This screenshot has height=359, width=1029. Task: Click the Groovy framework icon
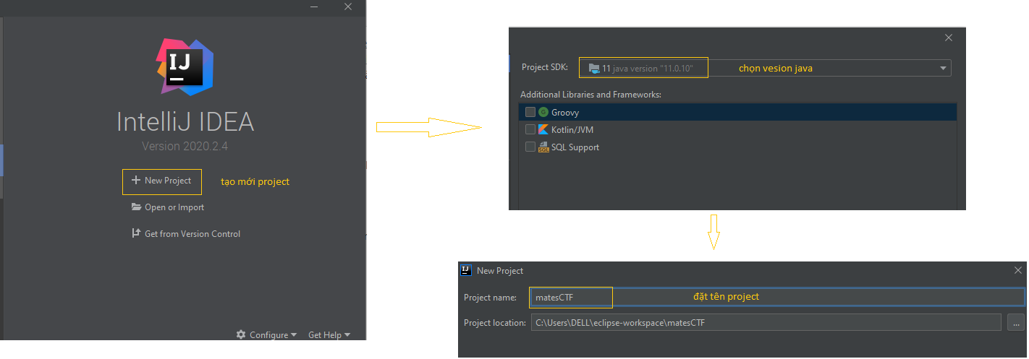point(543,112)
